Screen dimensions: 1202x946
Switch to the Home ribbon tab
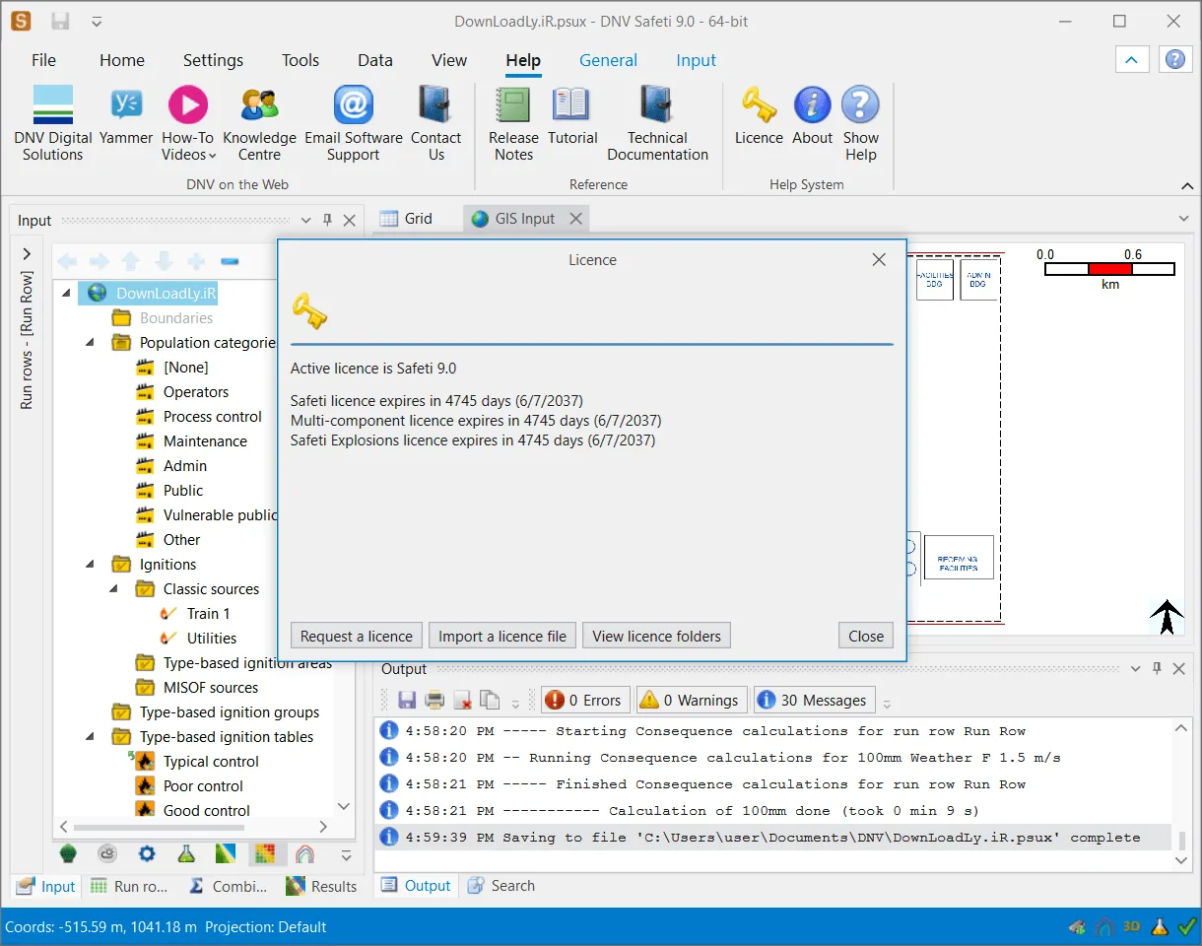122,60
